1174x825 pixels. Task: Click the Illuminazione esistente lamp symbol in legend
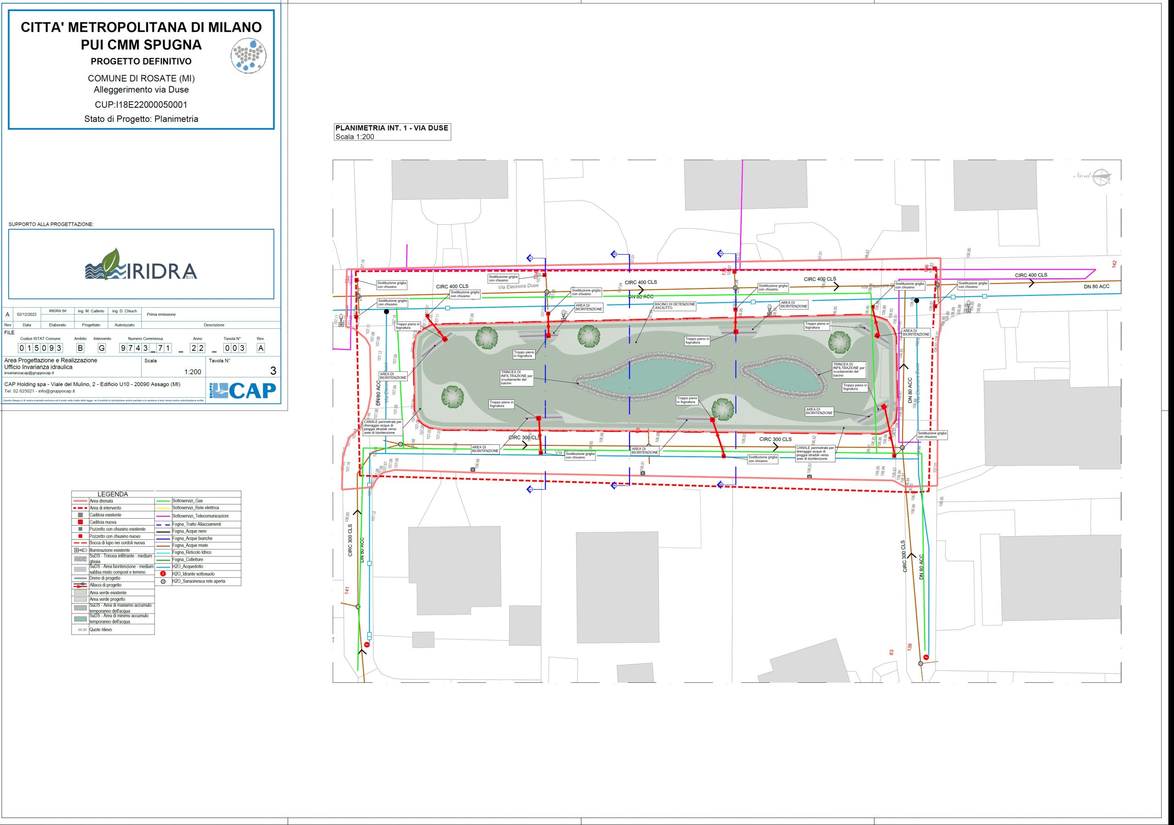pos(80,550)
